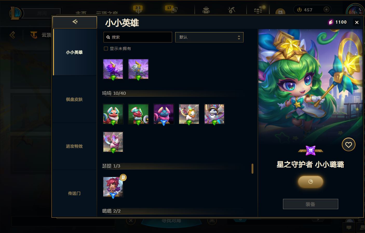365x233 pixels.
Task: Click the round gold star-up button under 星之守护者 小小璐璐
Action: pos(310,182)
